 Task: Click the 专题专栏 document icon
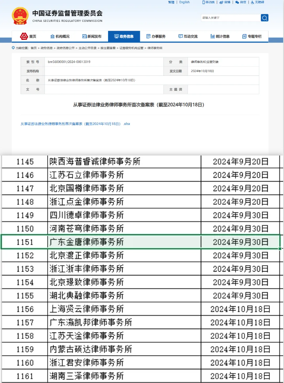(x=244, y=36)
